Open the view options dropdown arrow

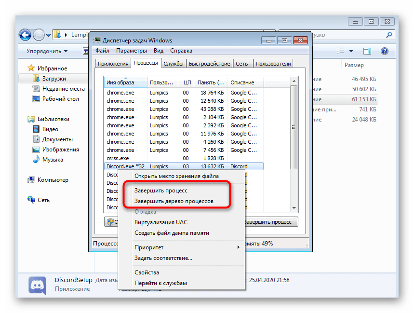[x=351, y=51]
